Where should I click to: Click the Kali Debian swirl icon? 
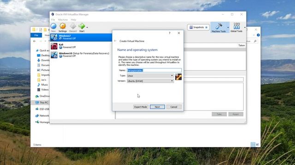click(54, 46)
